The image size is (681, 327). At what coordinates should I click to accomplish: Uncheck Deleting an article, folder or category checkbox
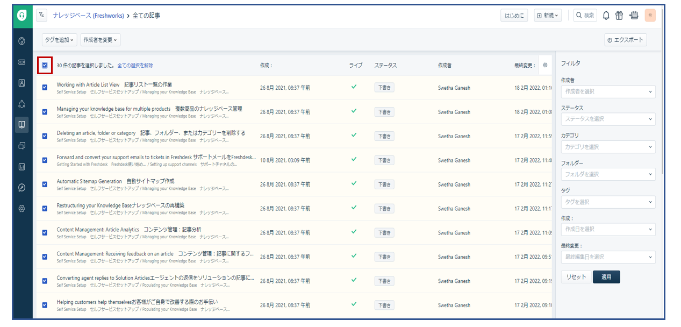coord(45,136)
